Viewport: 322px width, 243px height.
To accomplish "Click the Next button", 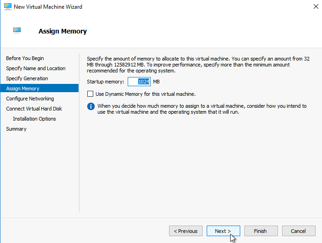I will (x=223, y=231).
